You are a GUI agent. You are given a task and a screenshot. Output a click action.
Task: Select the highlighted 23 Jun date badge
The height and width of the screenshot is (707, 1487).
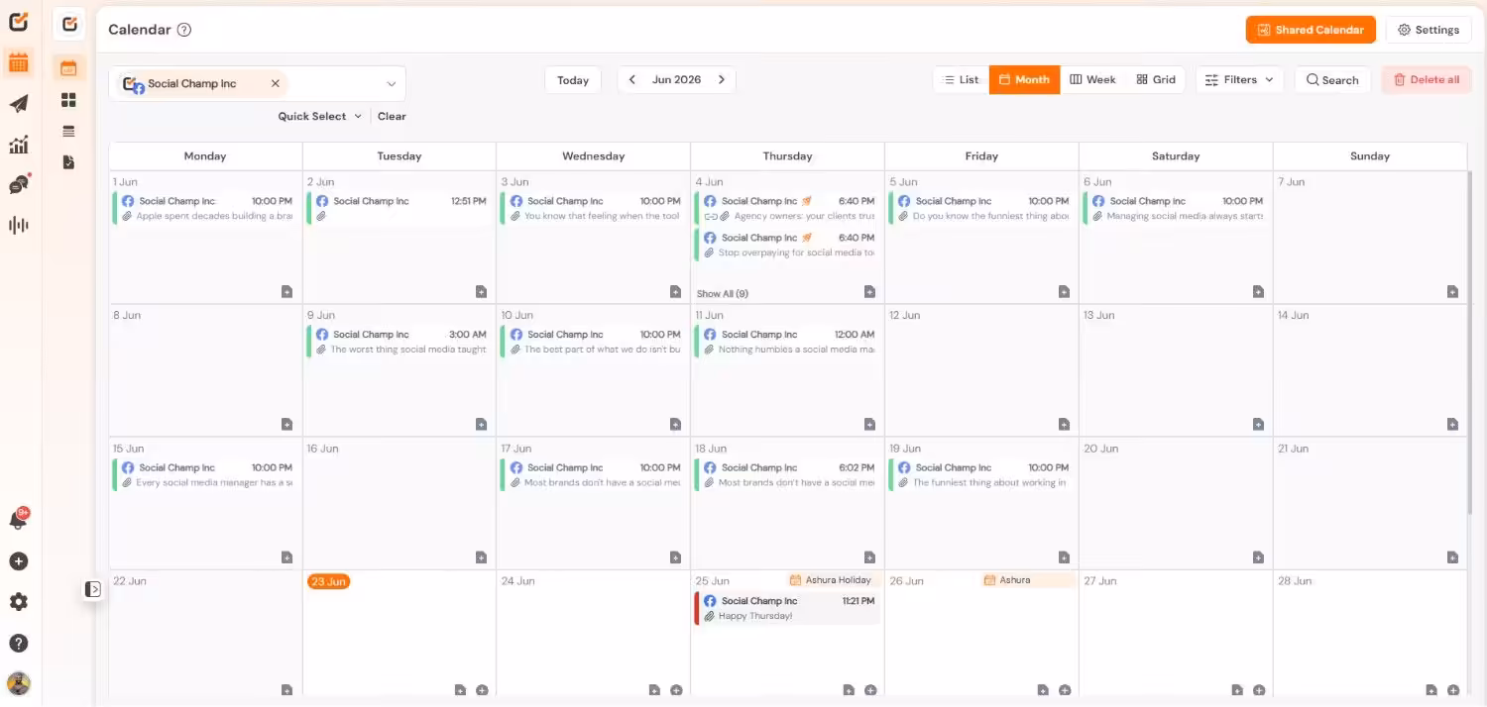click(328, 581)
